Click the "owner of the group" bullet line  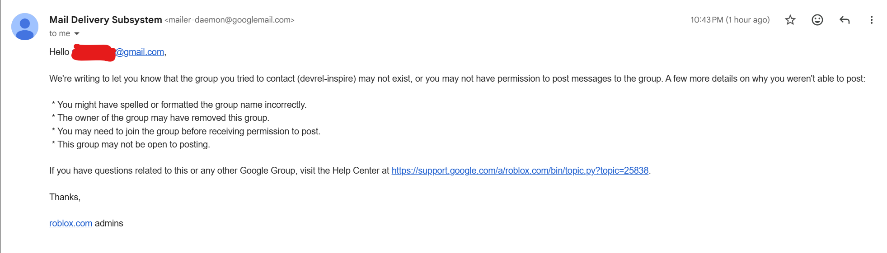160,118
